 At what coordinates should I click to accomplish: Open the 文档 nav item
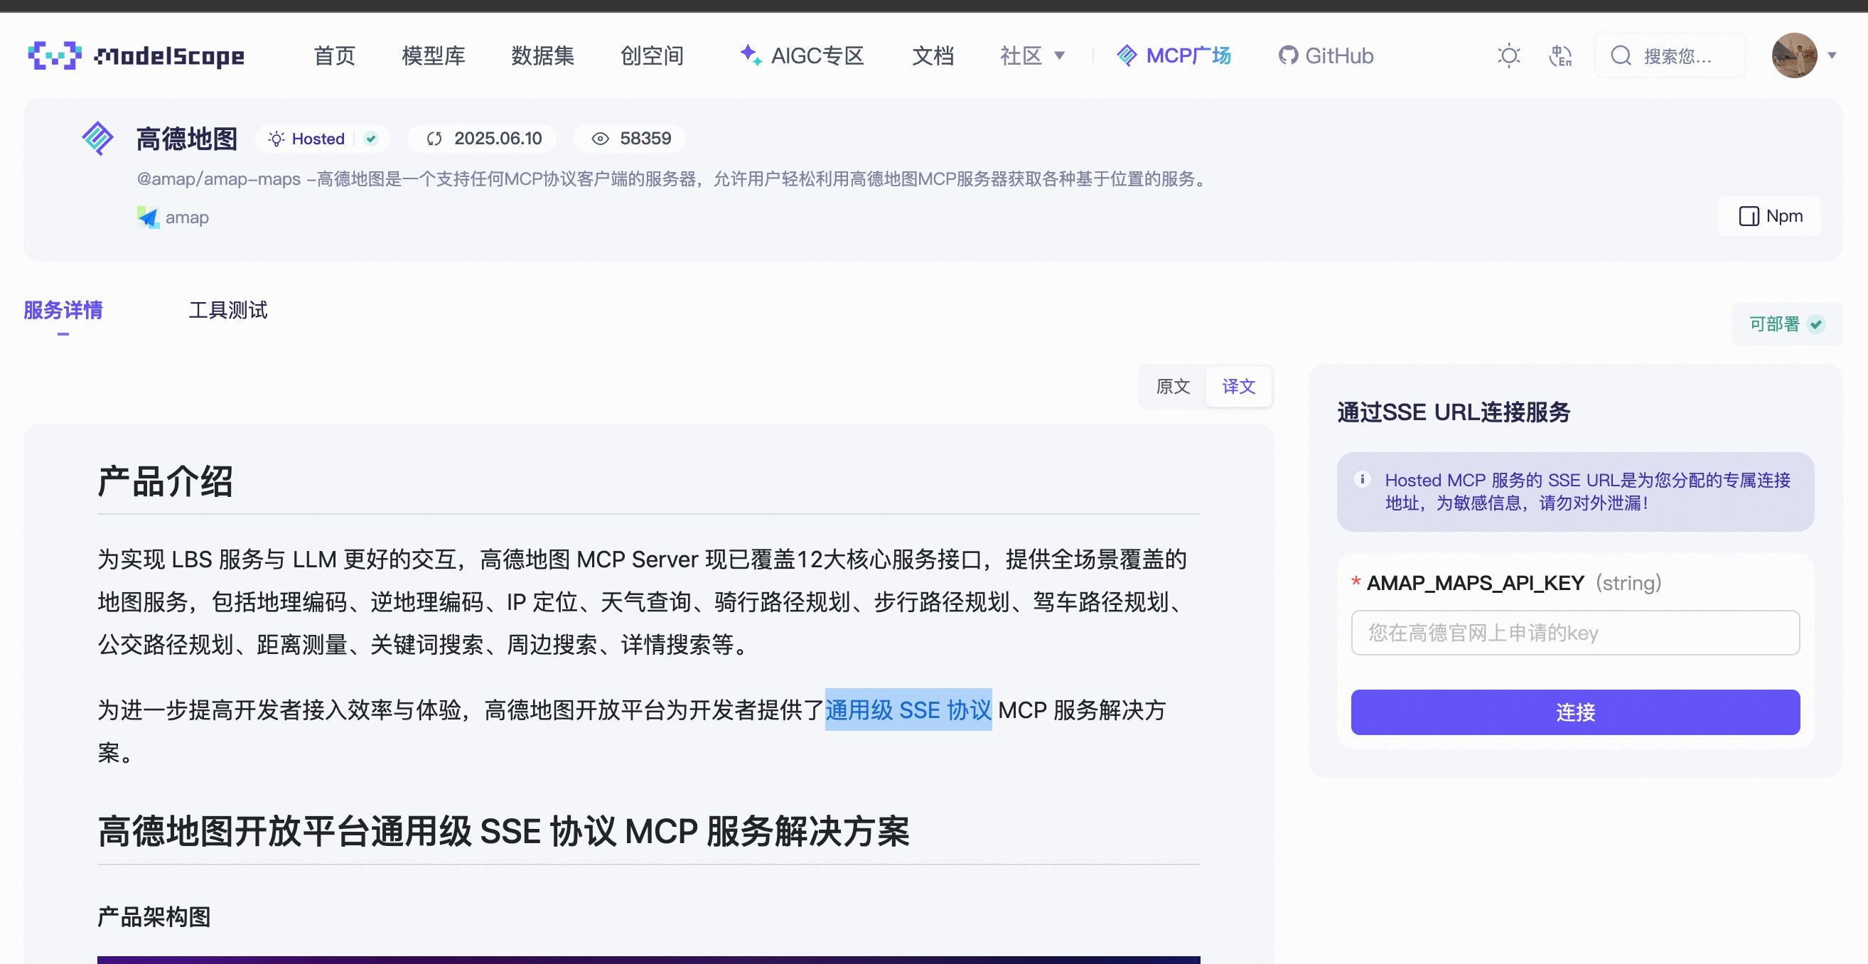click(x=933, y=56)
